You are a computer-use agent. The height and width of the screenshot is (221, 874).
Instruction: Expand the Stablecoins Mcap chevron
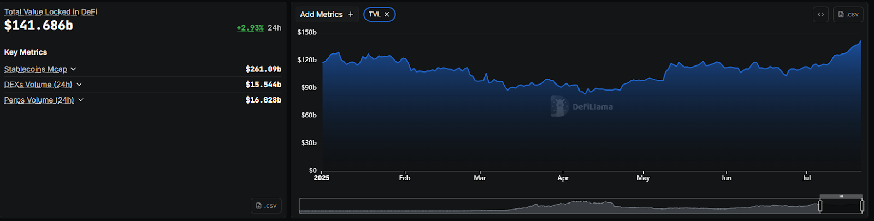tap(74, 69)
